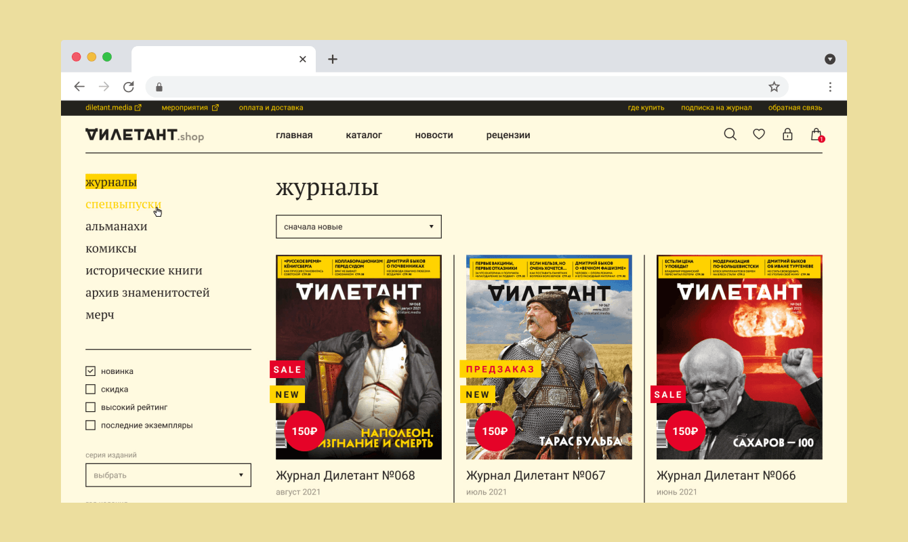Click the Журнал Дилетант №067 title
The height and width of the screenshot is (542, 908).
coord(536,476)
